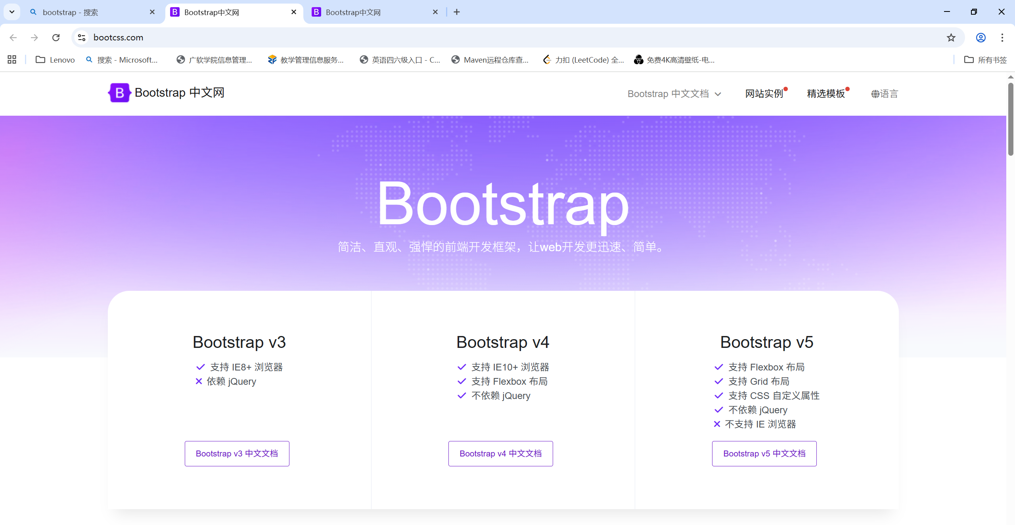Viewport: 1015px width, 525px height.
Task: Click the page vertical scrollbar thumb
Action: pyautogui.click(x=1010, y=119)
